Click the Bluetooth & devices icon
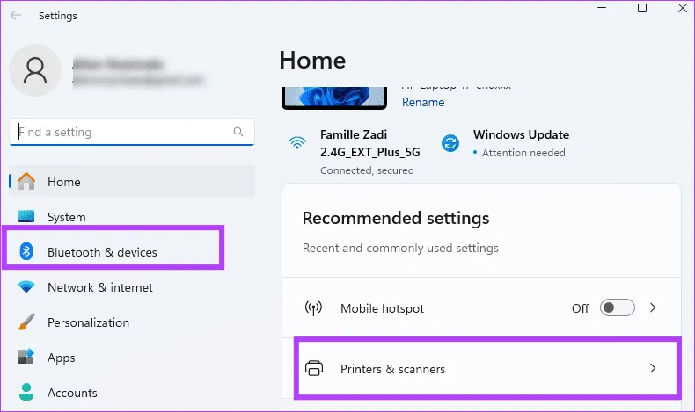The image size is (695, 412). [x=26, y=252]
